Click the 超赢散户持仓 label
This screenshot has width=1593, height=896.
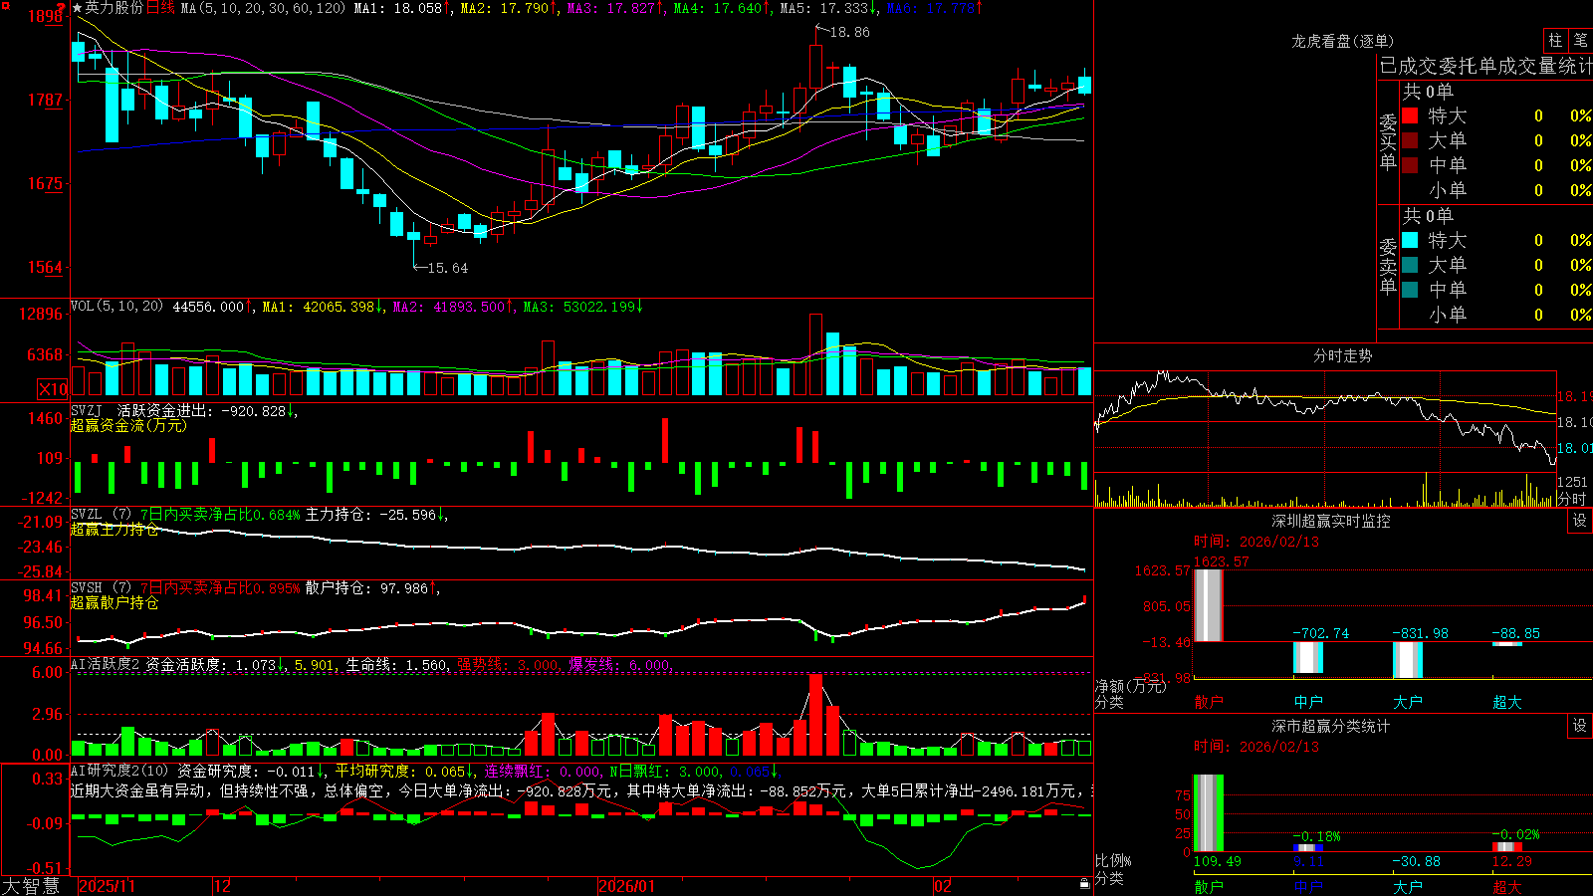(x=114, y=602)
